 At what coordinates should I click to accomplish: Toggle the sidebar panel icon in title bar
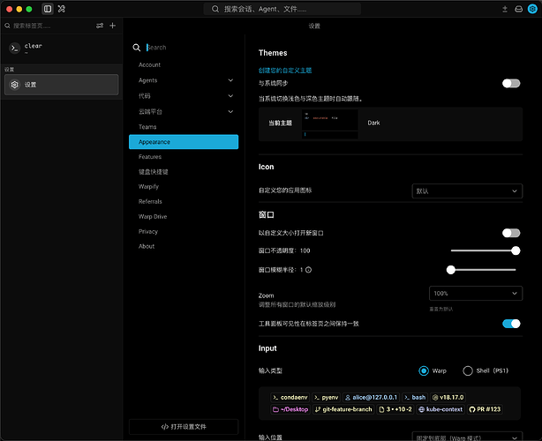pyautogui.click(x=48, y=9)
